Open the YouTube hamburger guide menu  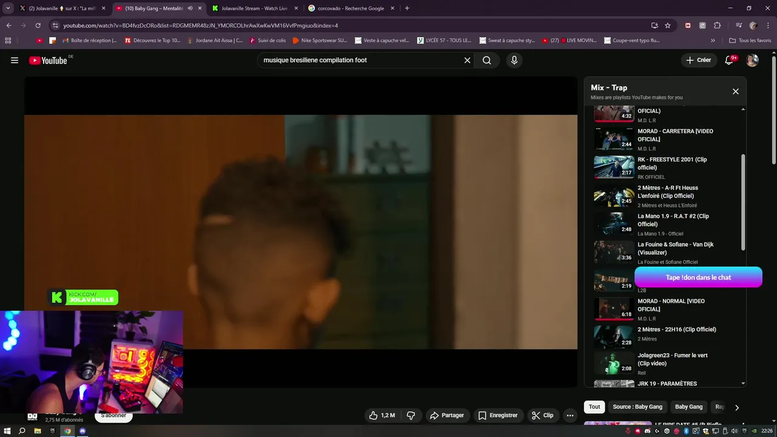[x=15, y=60]
